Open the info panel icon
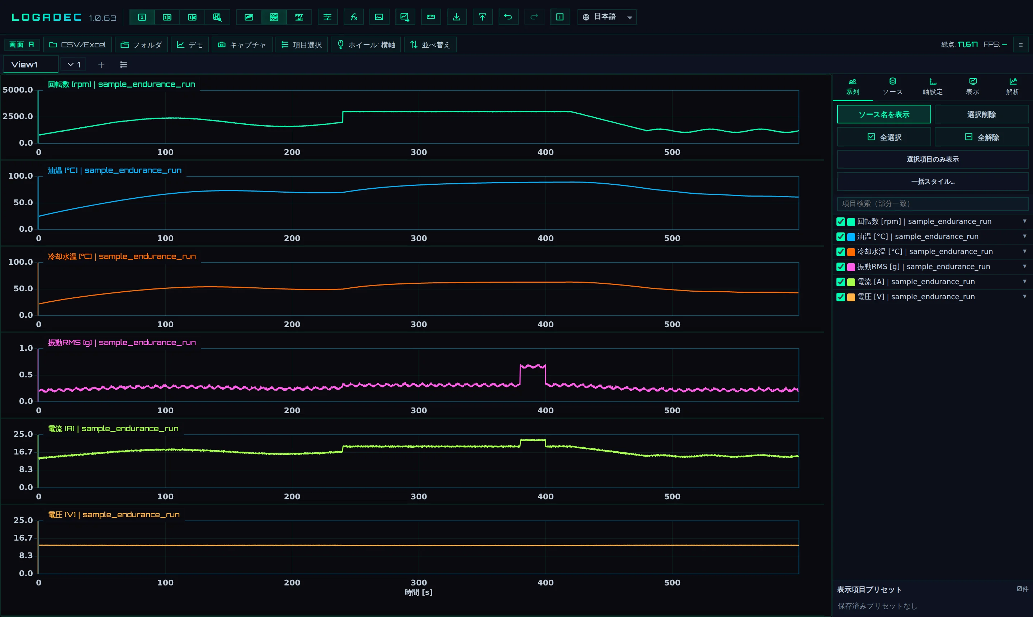The height and width of the screenshot is (617, 1033). pyautogui.click(x=560, y=17)
